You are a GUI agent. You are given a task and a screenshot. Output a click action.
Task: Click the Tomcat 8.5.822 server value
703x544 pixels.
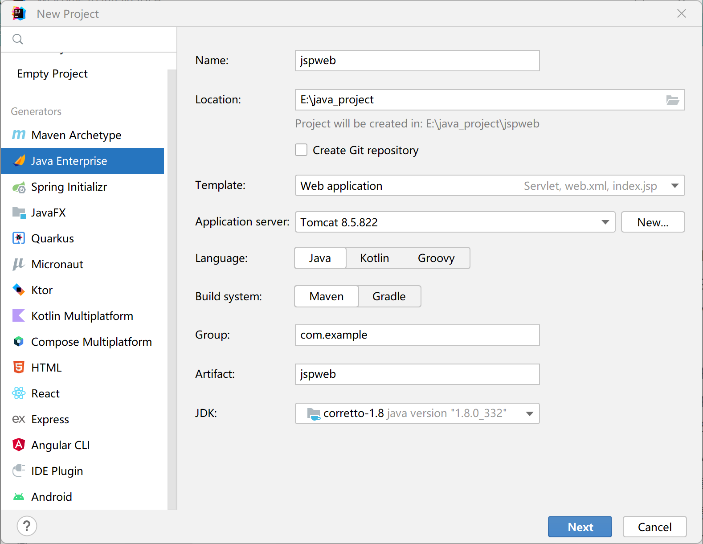point(339,222)
